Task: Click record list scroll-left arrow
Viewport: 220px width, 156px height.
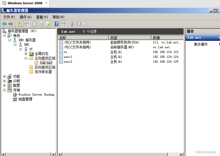Action: click(60, 155)
